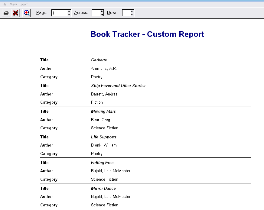Open the File menu
Screen dimensions: 264x210
4,4
